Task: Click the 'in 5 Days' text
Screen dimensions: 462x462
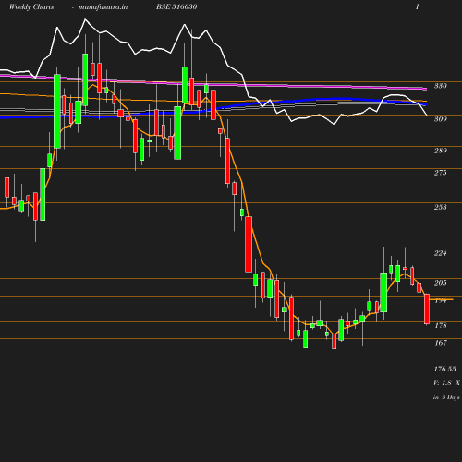Action: pos(446,397)
